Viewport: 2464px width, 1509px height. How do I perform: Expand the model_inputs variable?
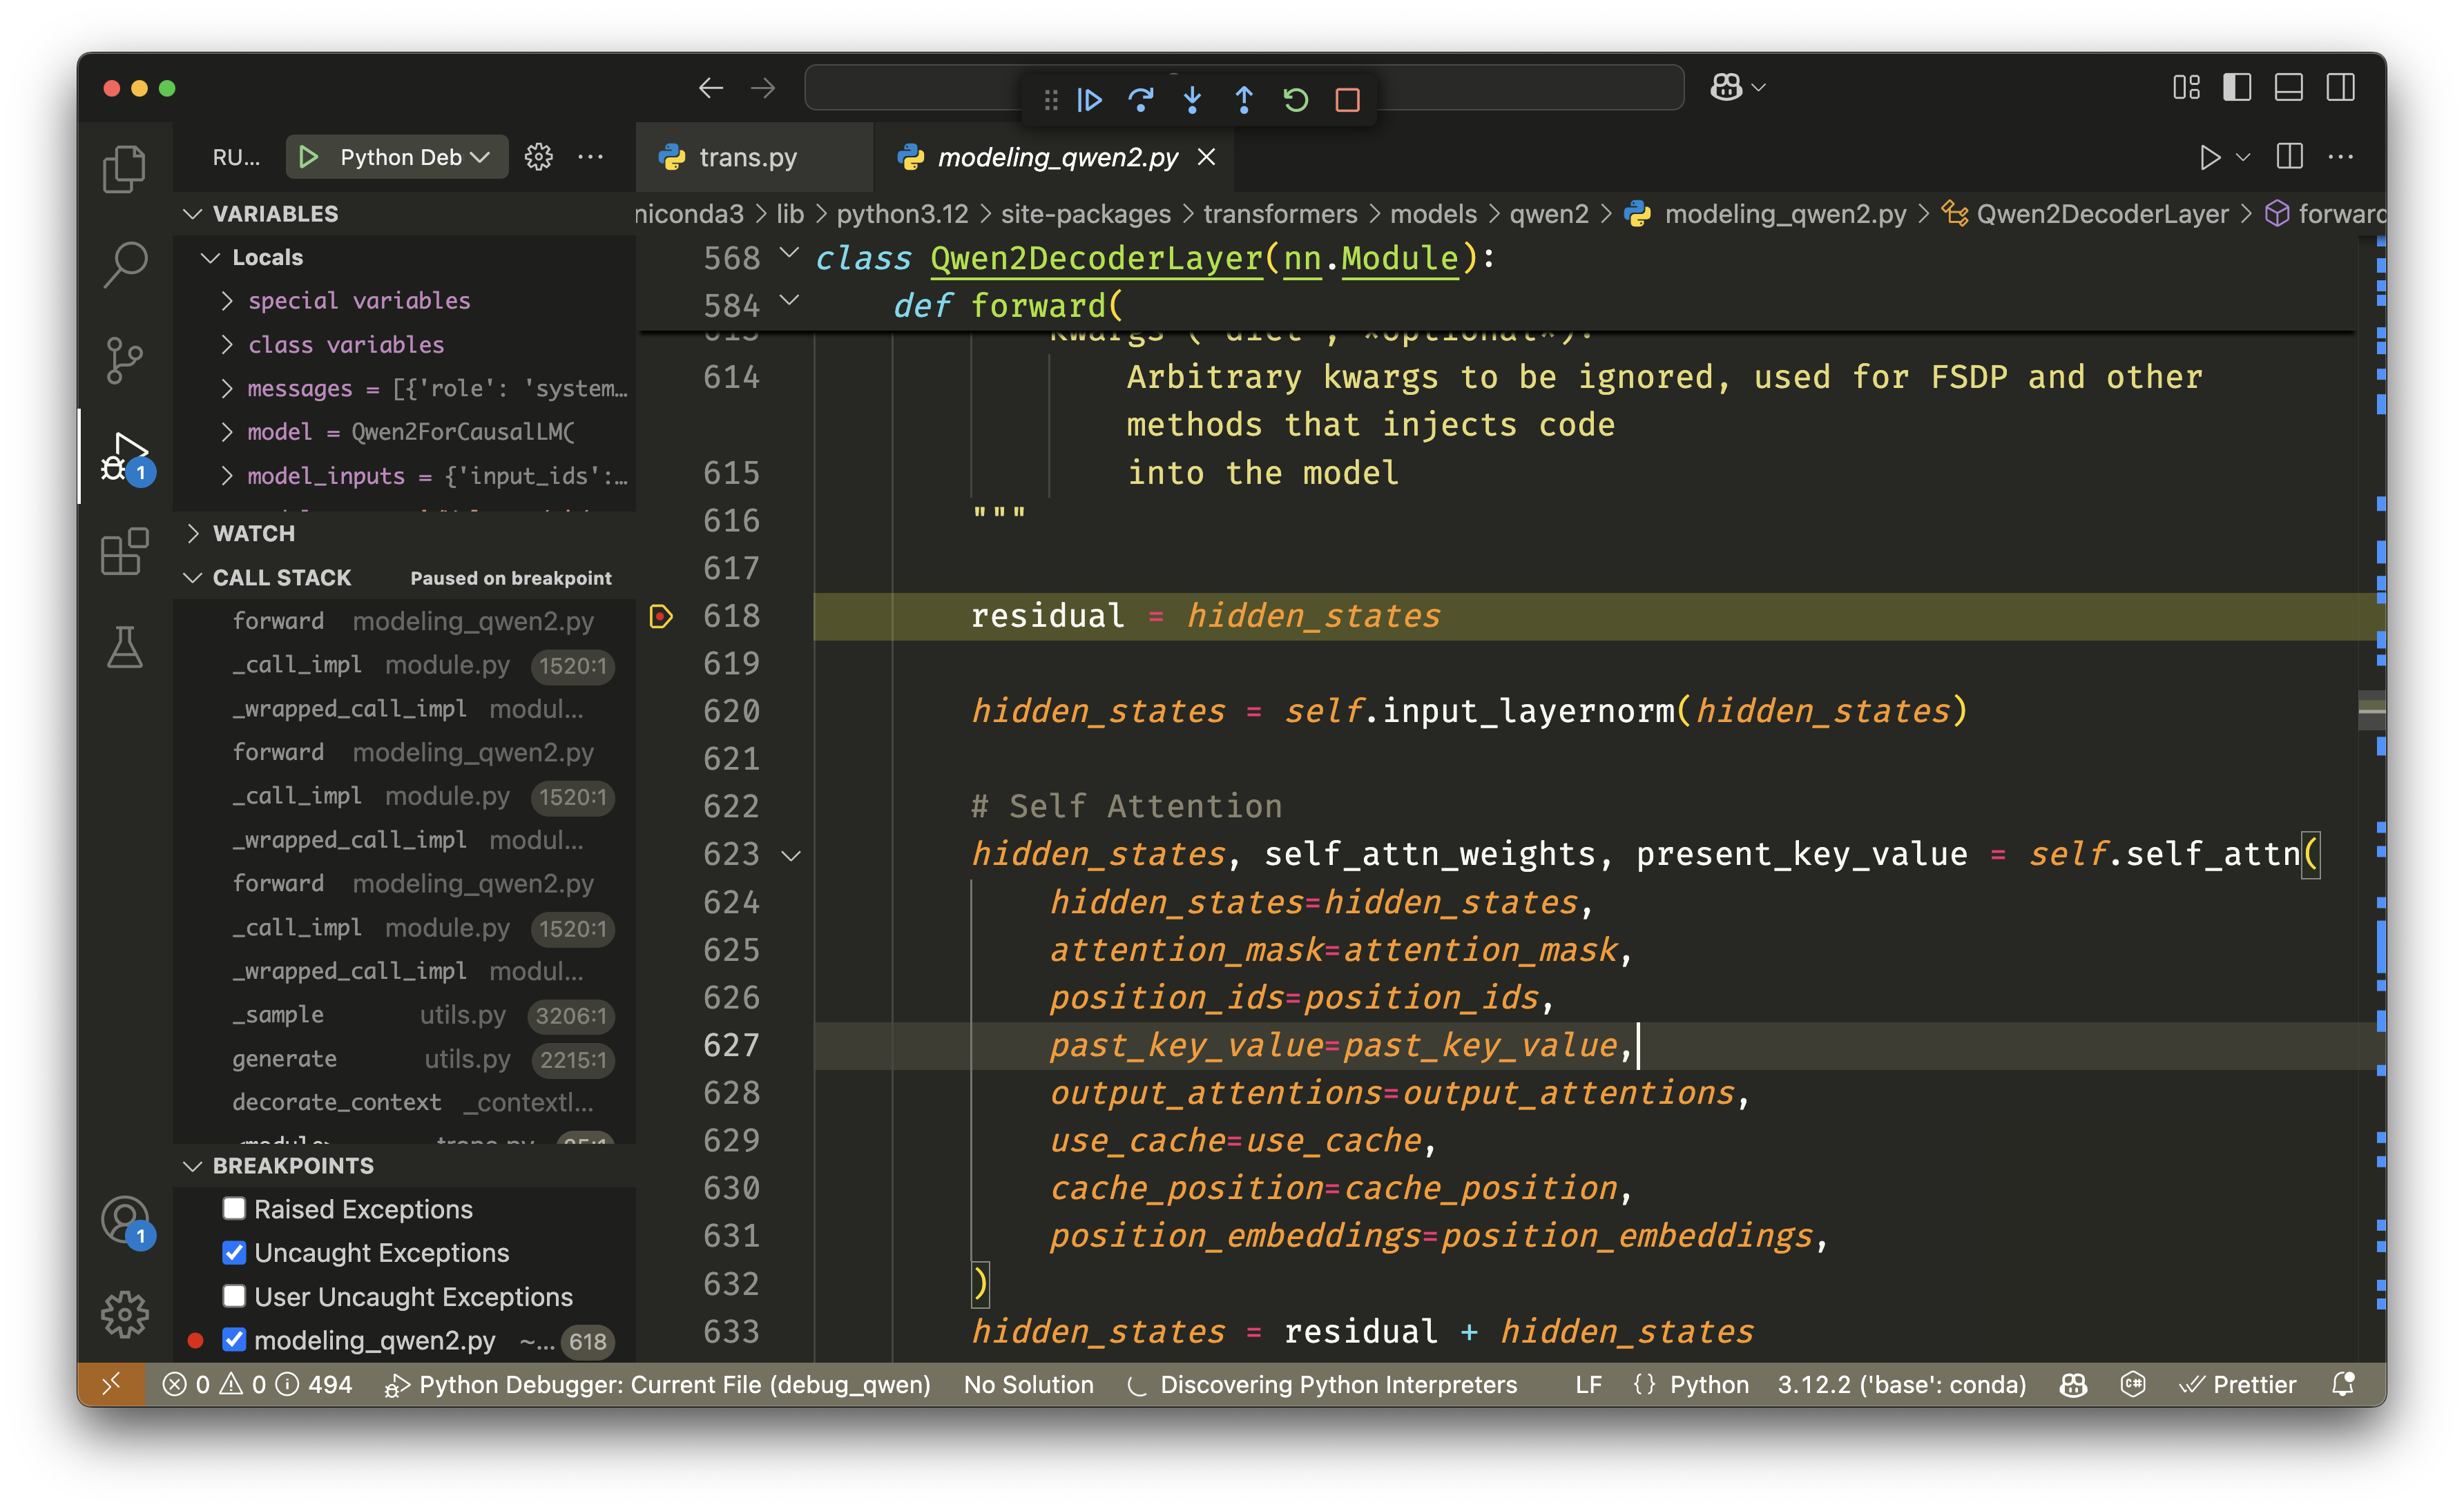[227, 476]
